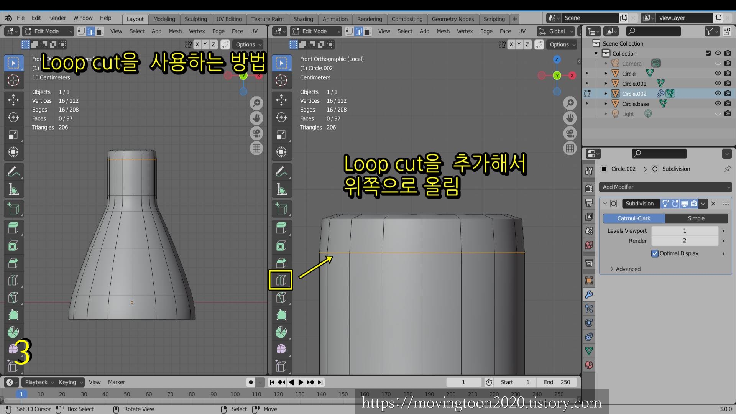Screen dimensions: 736x414
Task: Select the Annotate tool in left viewport
Action: pos(13,172)
